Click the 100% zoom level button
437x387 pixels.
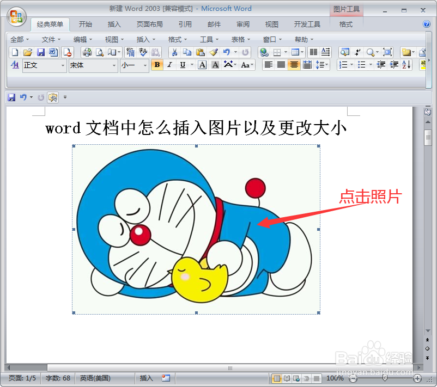pyautogui.click(x=335, y=378)
